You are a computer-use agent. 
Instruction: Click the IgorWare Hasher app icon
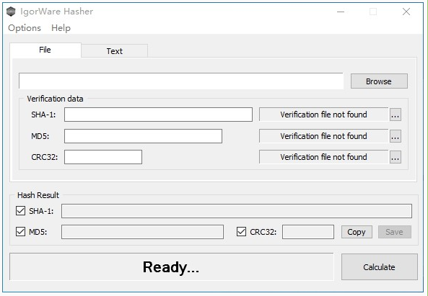click(x=11, y=12)
